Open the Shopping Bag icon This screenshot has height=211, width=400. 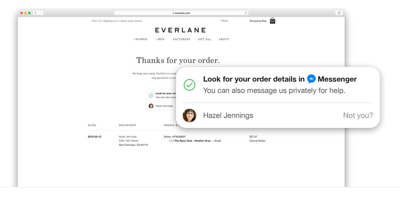273,21
